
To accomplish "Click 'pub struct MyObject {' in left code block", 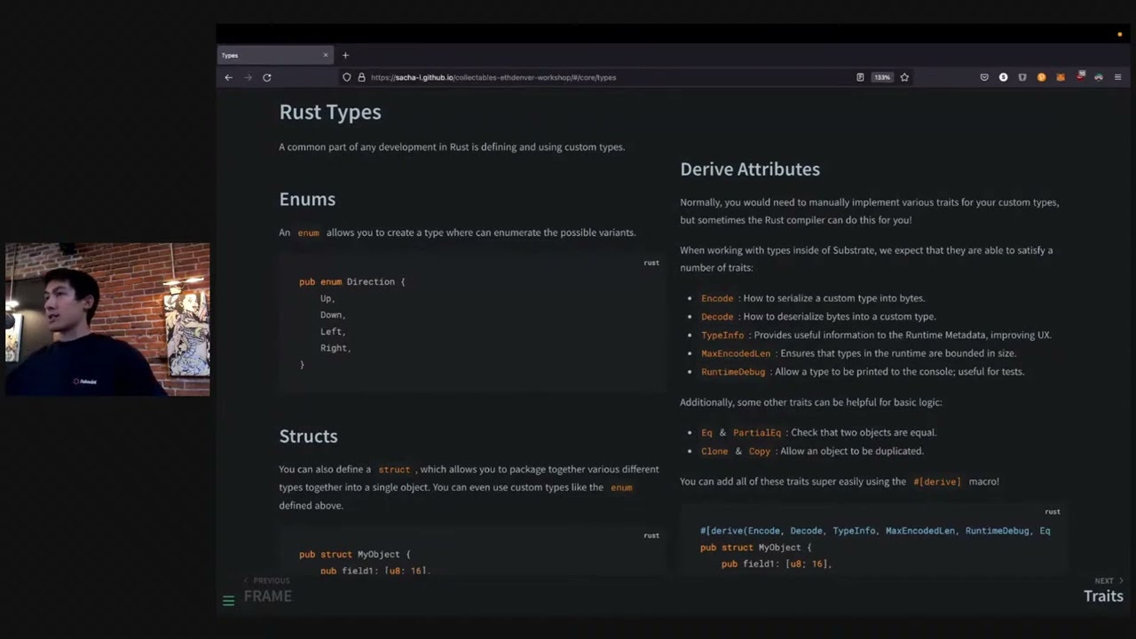I will [355, 554].
